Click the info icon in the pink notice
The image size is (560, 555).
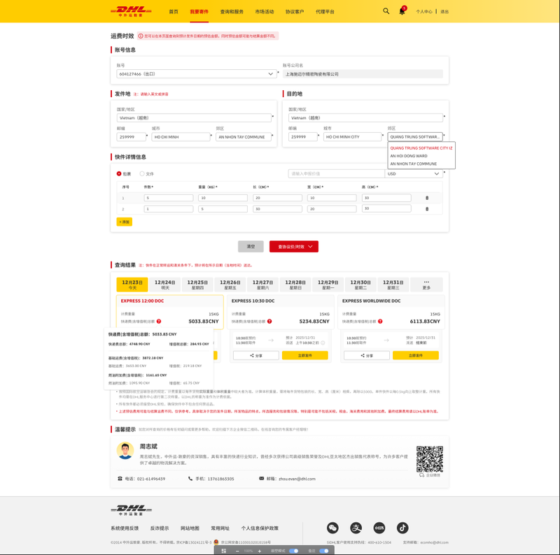[x=141, y=36]
